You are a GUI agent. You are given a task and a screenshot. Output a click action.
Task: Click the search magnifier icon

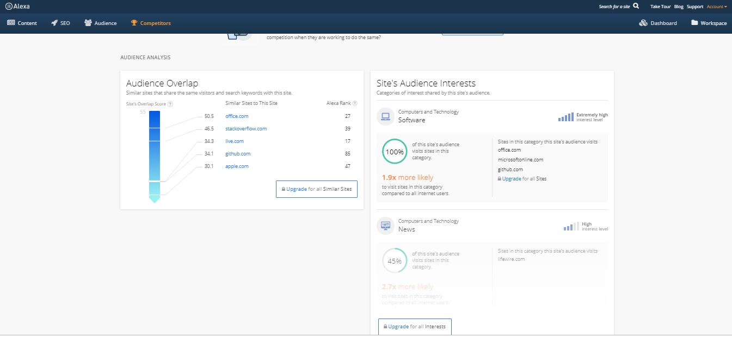click(x=636, y=6)
